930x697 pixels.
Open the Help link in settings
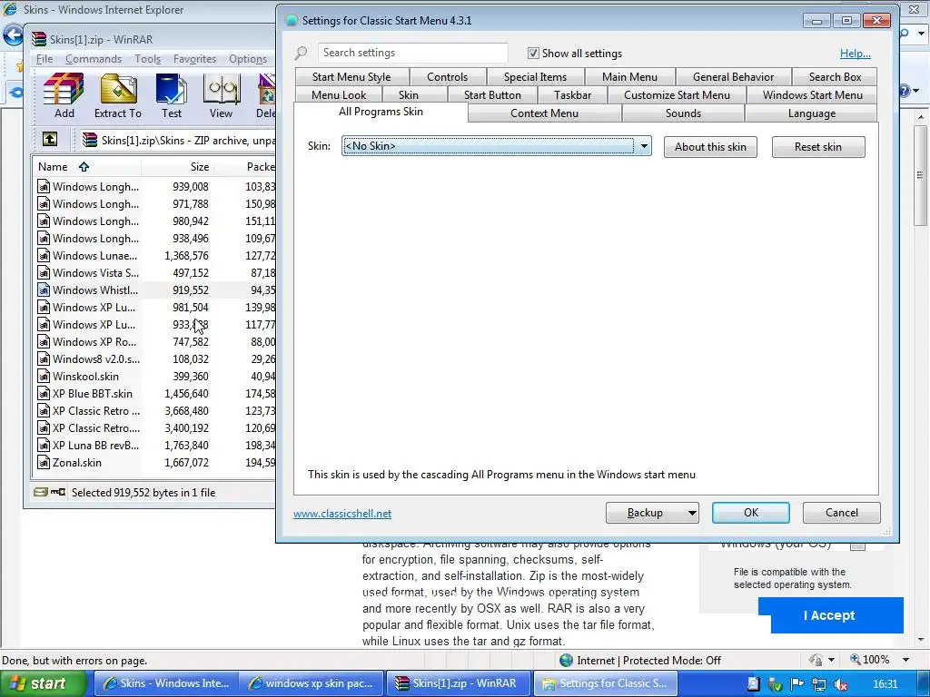click(855, 54)
